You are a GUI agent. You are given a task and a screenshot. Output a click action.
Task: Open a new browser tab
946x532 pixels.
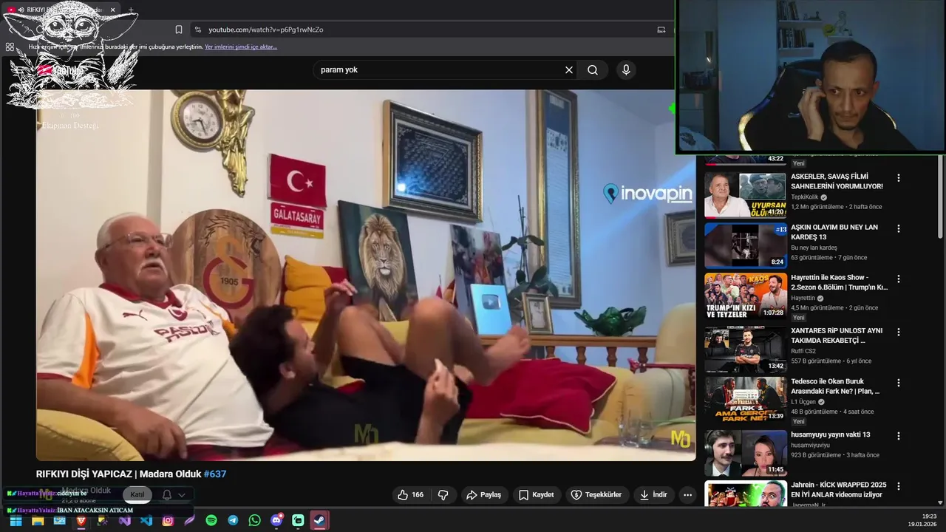[131, 10]
